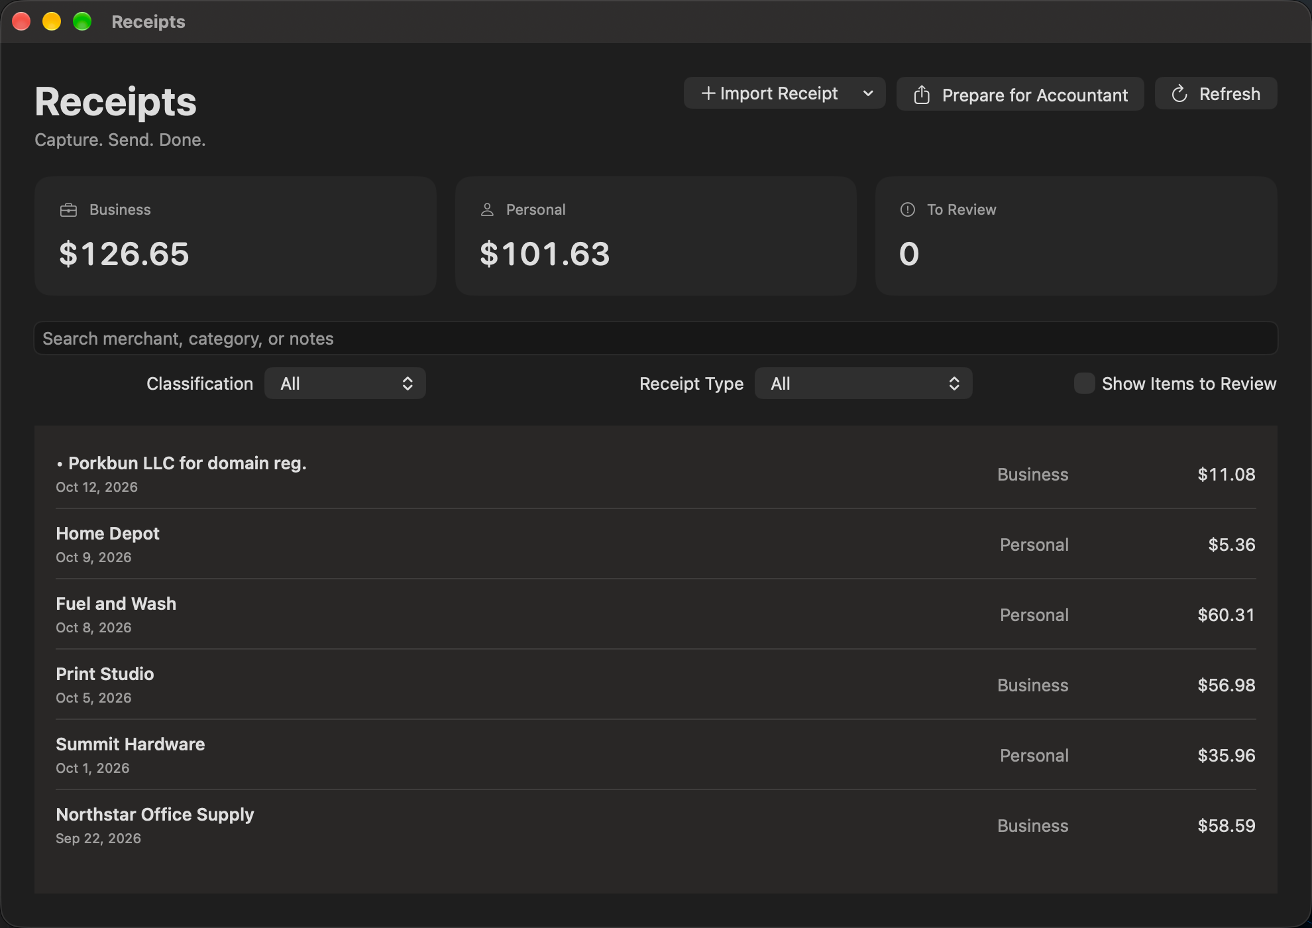The image size is (1312, 928).
Task: Click the $11.08 amount
Action: pyautogui.click(x=1227, y=475)
